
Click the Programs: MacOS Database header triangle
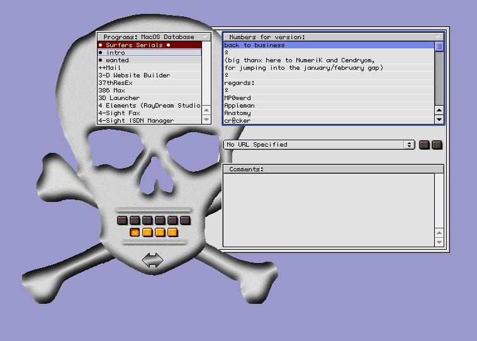click(x=205, y=36)
